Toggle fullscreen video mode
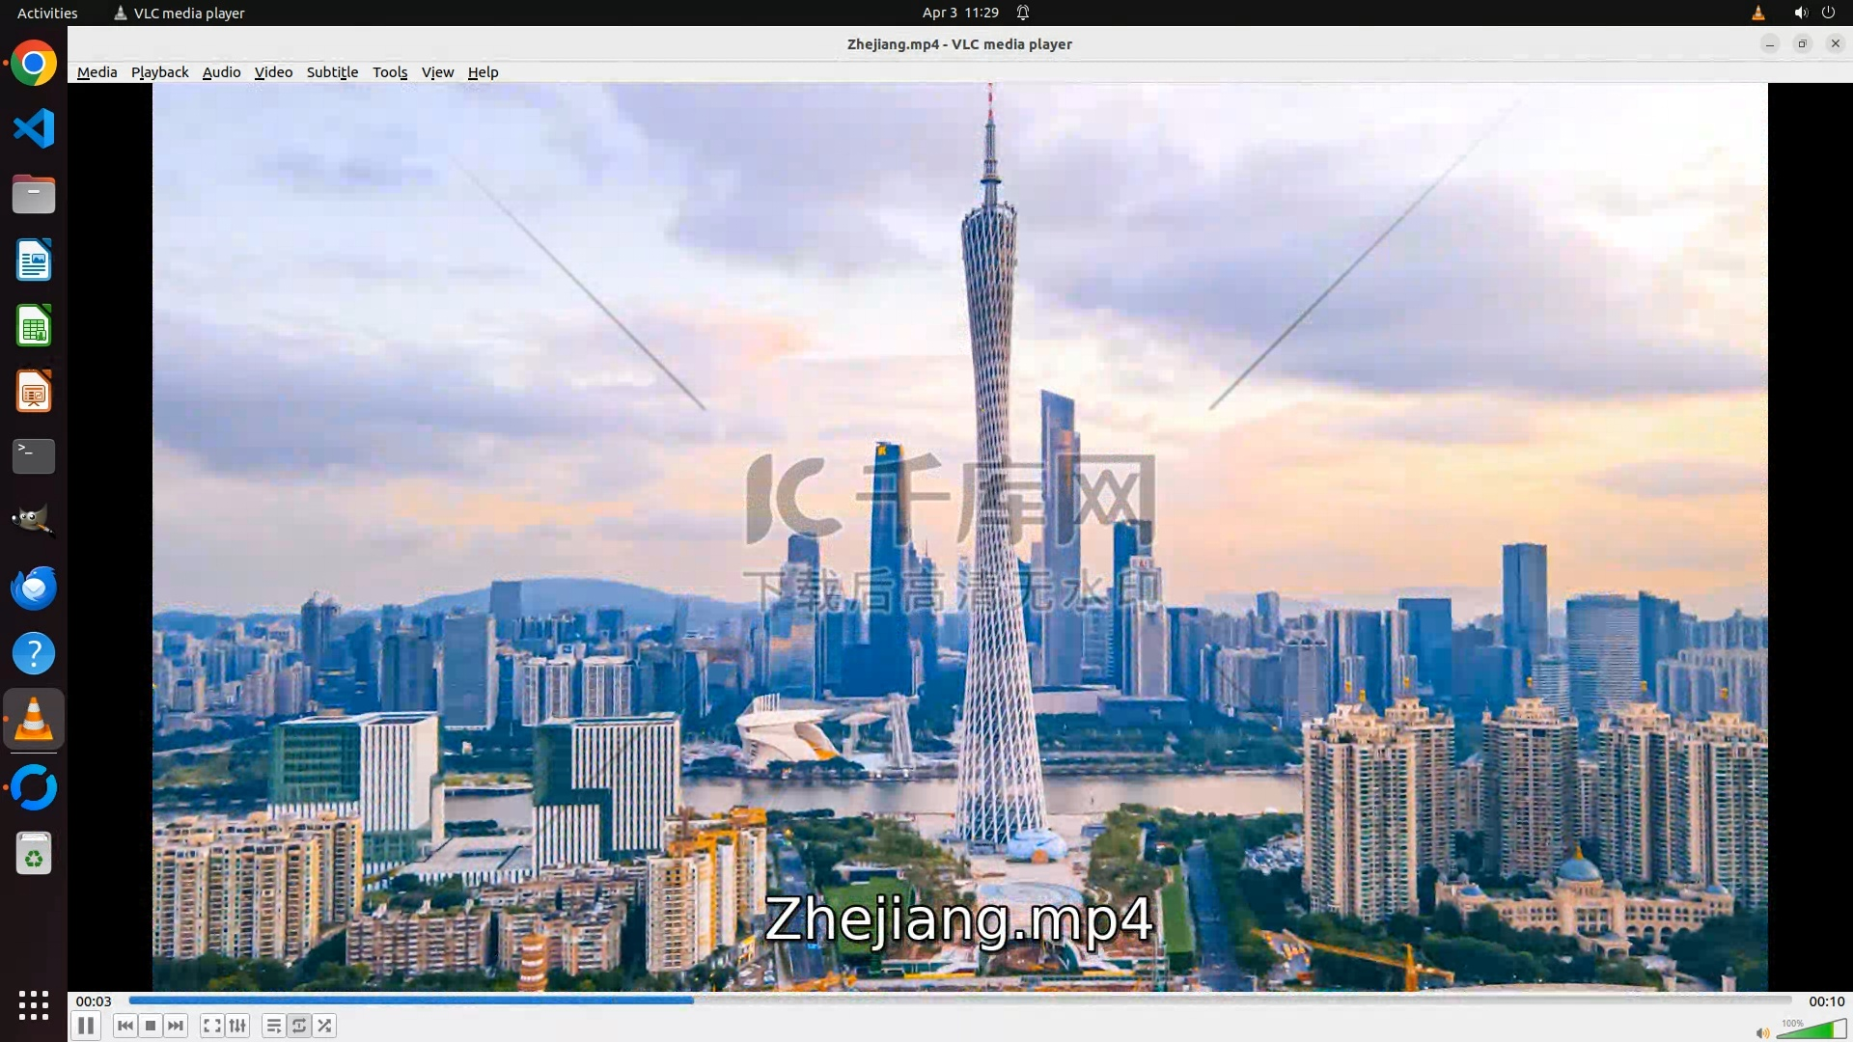 [x=212, y=1026]
